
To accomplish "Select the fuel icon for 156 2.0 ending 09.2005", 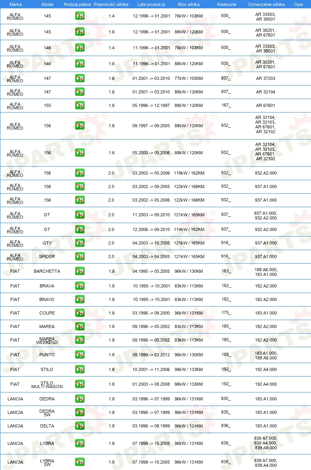I will pyautogui.click(x=80, y=186).
